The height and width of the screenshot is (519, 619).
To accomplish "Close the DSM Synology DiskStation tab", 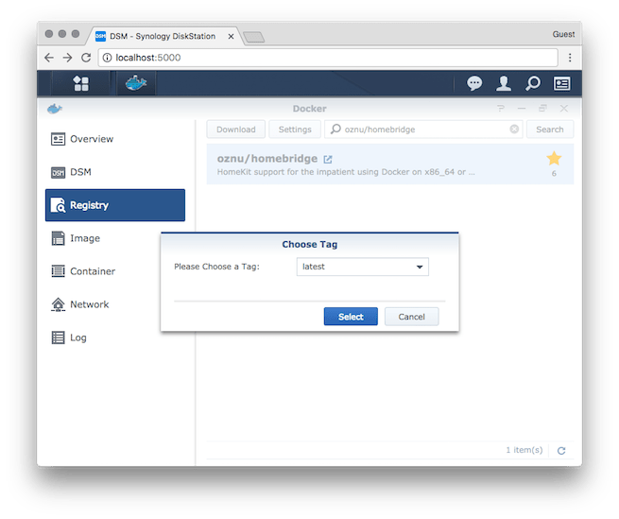I will click(231, 36).
